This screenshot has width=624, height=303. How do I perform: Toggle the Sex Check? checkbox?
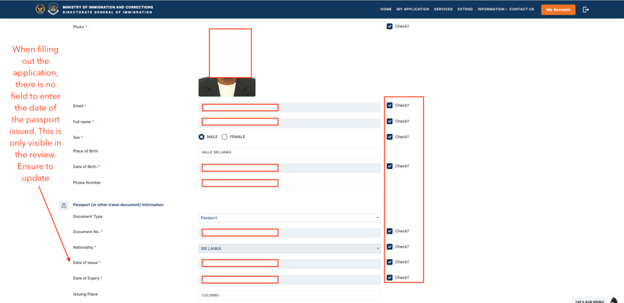[389, 137]
